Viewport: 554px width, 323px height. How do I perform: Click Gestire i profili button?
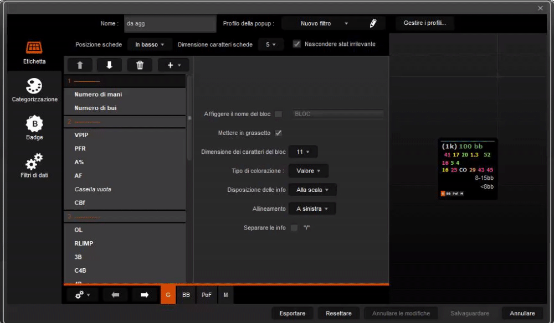pos(425,23)
